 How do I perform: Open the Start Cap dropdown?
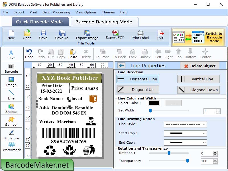pos(185,133)
